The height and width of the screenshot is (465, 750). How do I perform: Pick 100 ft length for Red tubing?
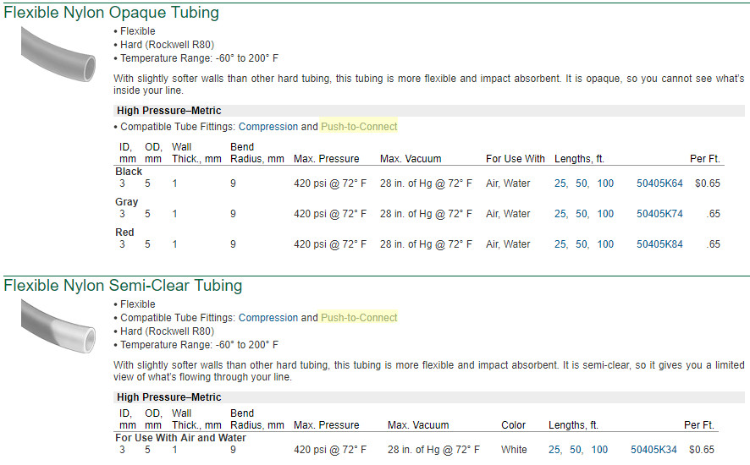(605, 244)
